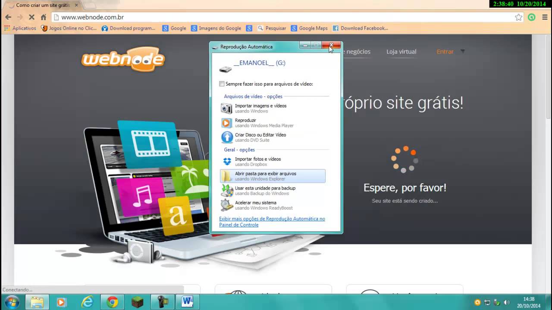
Task: Click orange tray icon near clock
Action: click(x=477, y=302)
